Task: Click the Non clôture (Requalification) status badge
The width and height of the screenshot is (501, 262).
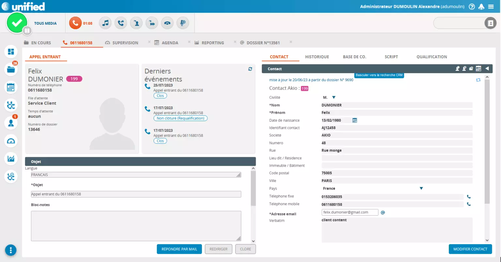Action: 180,118
